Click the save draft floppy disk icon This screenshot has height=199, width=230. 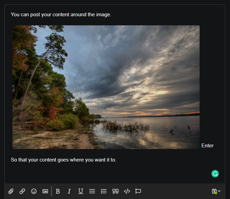pos(214,191)
